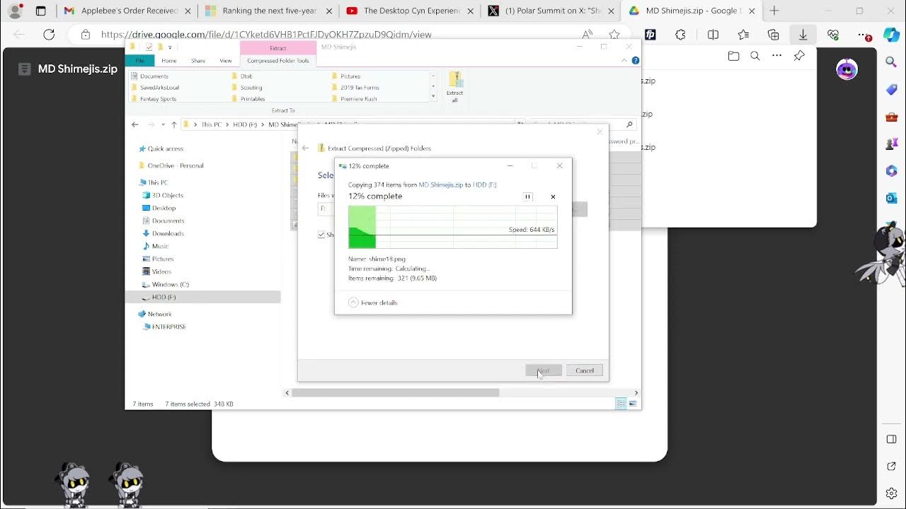
Task: Click the Extract all ribbon button
Action: coord(455,87)
